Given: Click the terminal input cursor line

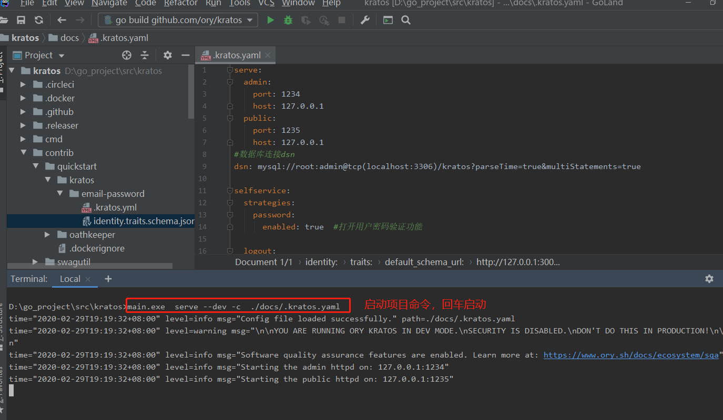Looking at the screenshot, I should pos(12,390).
